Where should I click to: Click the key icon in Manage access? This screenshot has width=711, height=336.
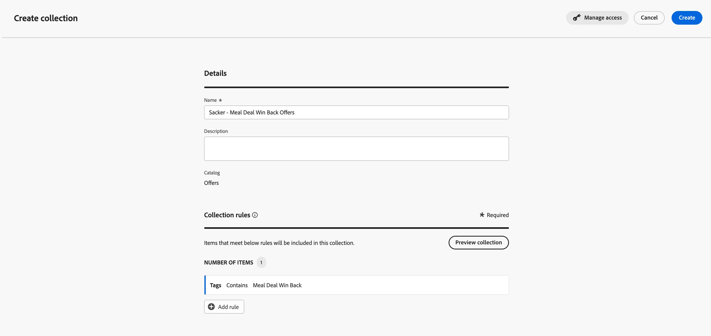click(577, 18)
